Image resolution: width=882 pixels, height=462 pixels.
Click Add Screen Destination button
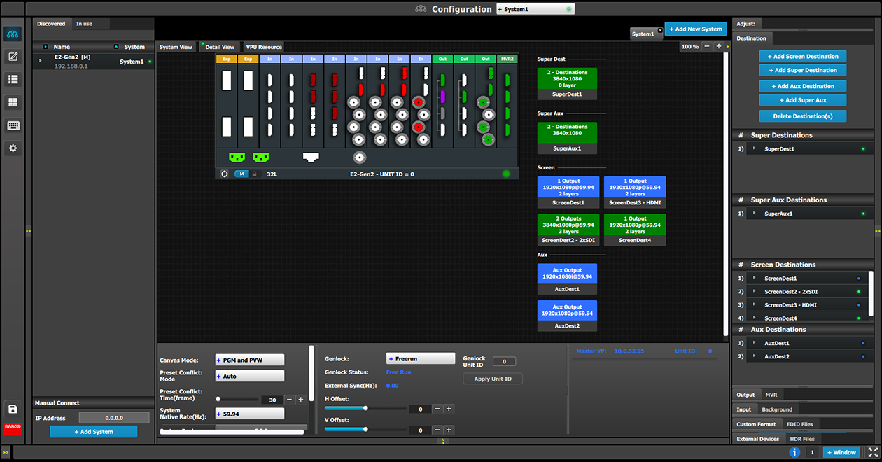click(x=803, y=56)
